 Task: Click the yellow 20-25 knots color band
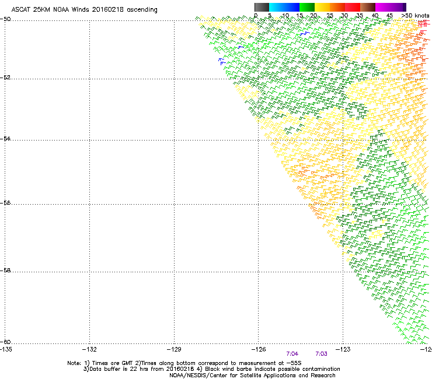pos(322,7)
